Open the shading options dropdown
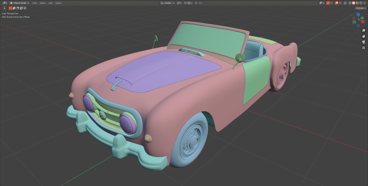368x186 pixels. pos(365,3)
